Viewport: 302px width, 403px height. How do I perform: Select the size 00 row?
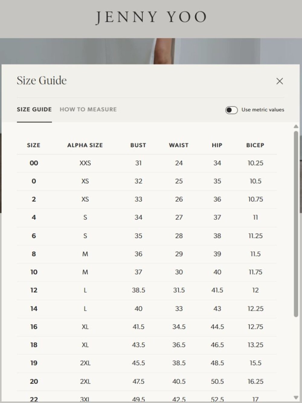(147, 163)
